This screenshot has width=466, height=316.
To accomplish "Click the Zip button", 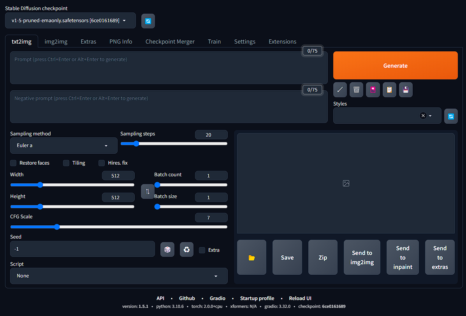I will click(x=323, y=258).
